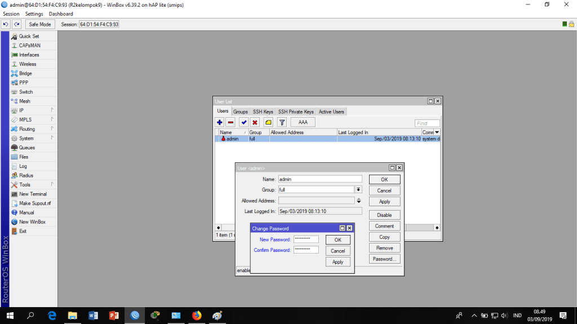Click the blue plus Add user icon

220,122
